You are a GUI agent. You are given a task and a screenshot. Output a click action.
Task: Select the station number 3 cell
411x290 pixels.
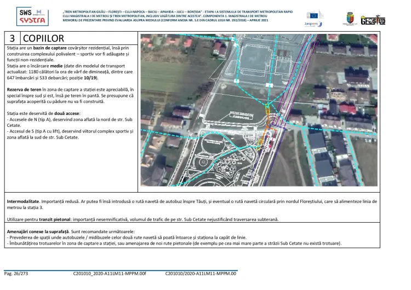[12, 38]
